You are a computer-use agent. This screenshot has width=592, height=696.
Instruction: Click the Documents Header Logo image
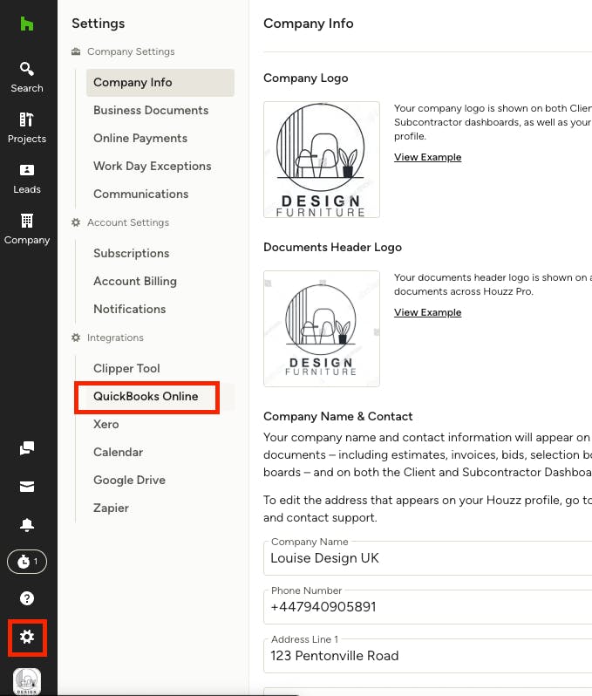coord(322,329)
